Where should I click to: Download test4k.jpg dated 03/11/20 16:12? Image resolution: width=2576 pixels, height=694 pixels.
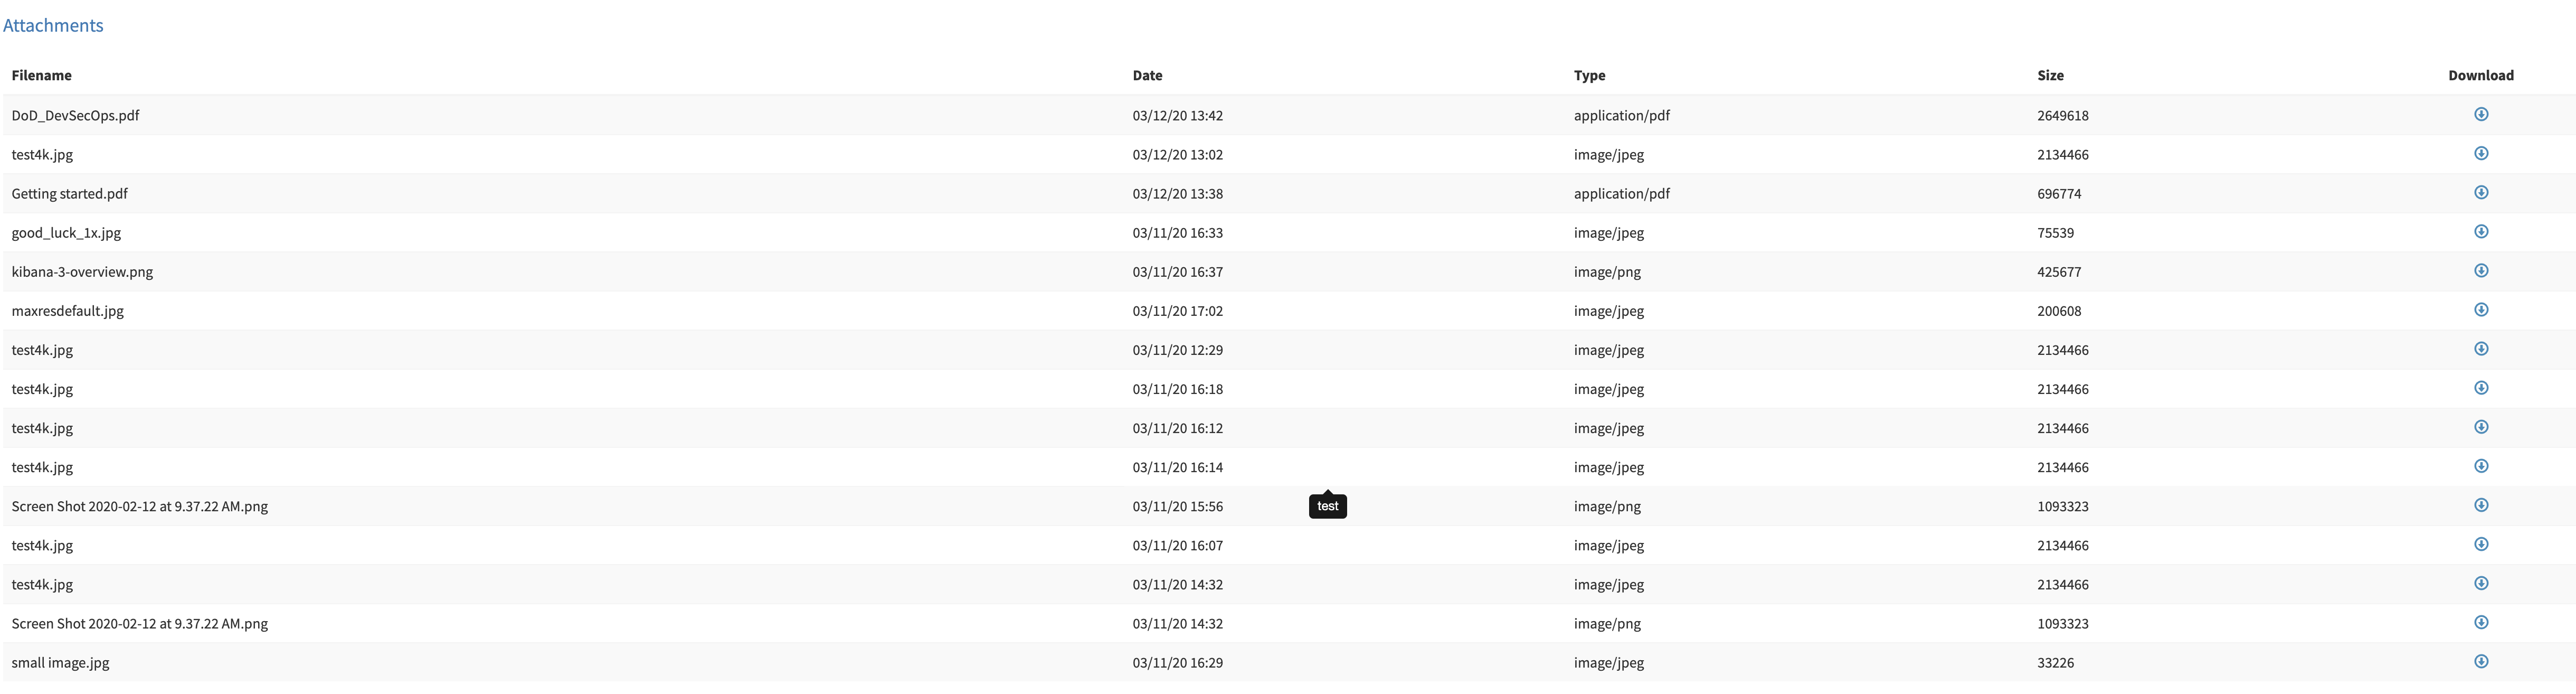tap(2481, 427)
